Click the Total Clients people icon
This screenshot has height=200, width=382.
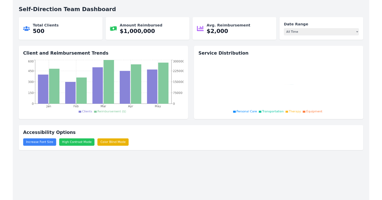tap(26, 28)
